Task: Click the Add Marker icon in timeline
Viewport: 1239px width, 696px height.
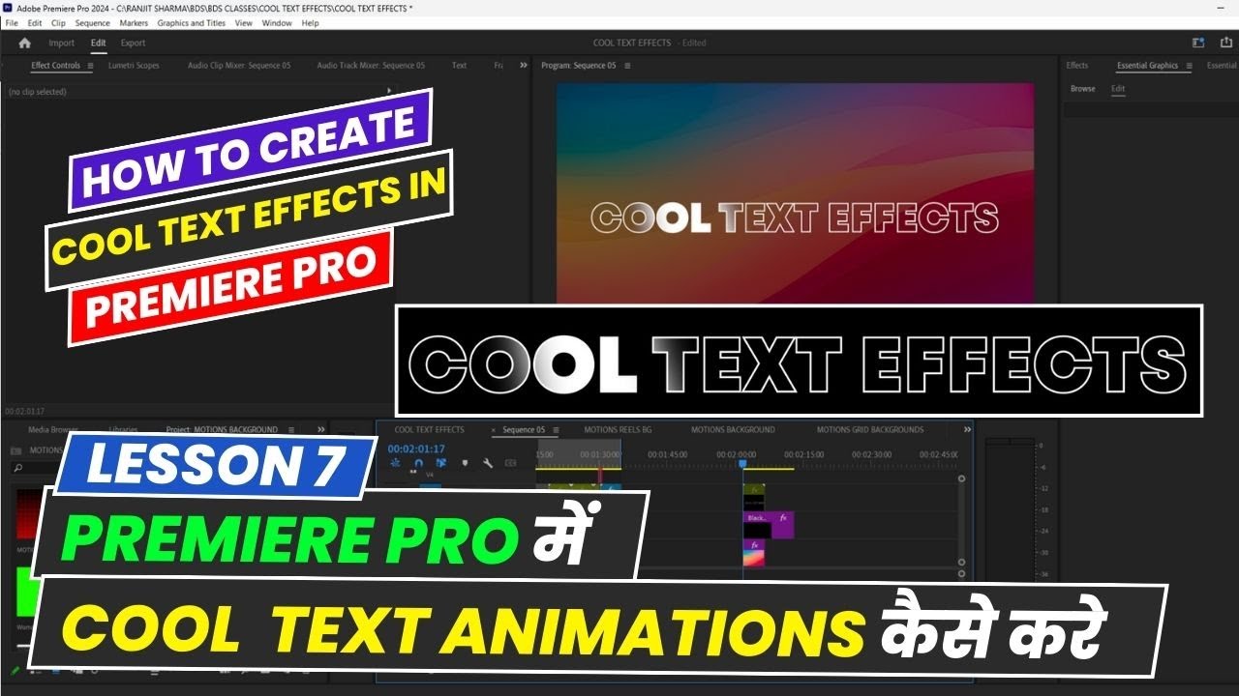Action: [x=465, y=463]
